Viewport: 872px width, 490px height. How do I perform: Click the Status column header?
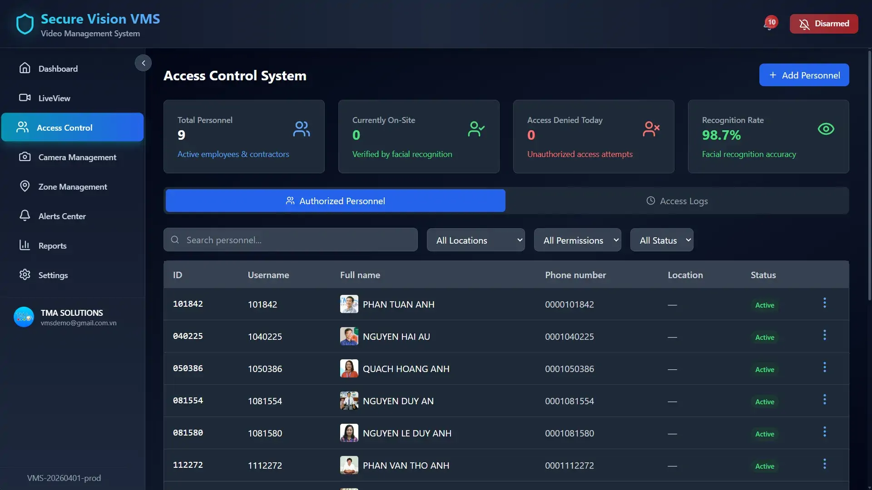(763, 275)
